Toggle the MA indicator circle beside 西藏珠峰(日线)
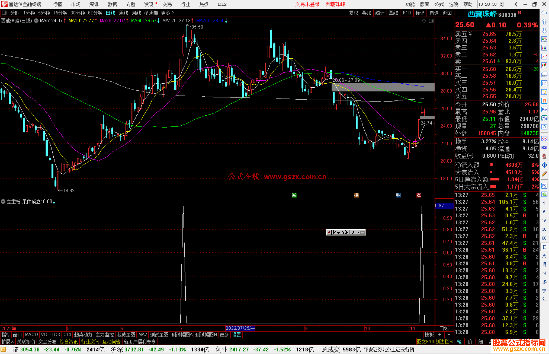Screen dimensions: 549x354 [36, 21]
